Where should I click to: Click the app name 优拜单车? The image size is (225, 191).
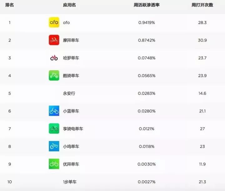coord(71,164)
